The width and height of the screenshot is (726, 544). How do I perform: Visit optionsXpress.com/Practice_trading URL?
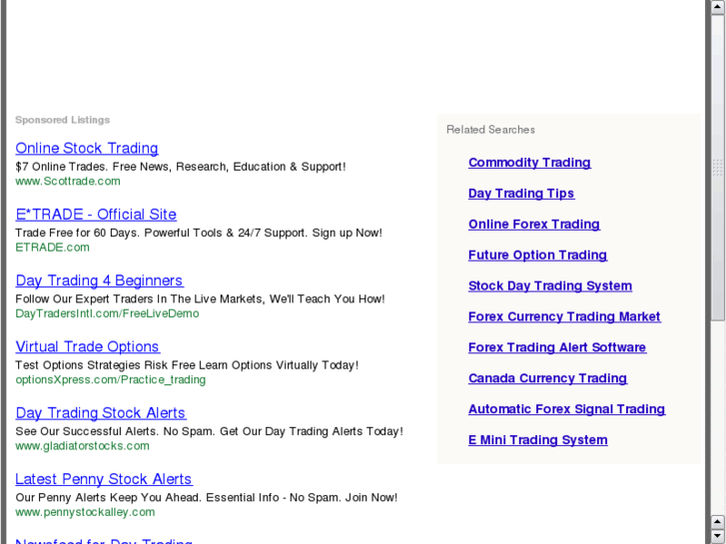click(110, 379)
